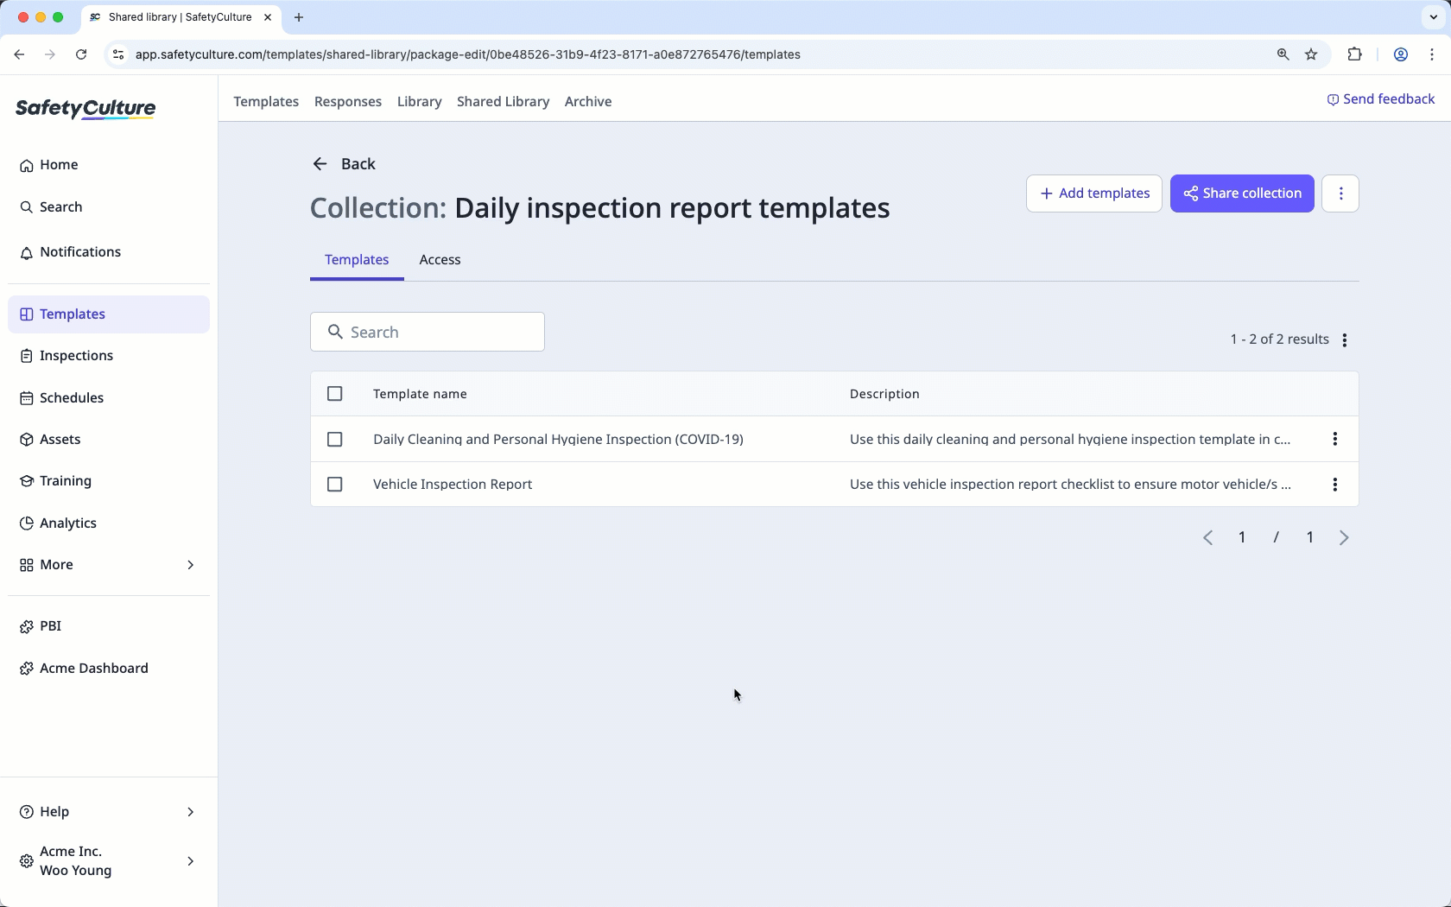
Task: Switch to the Access tab
Action: coord(440,260)
